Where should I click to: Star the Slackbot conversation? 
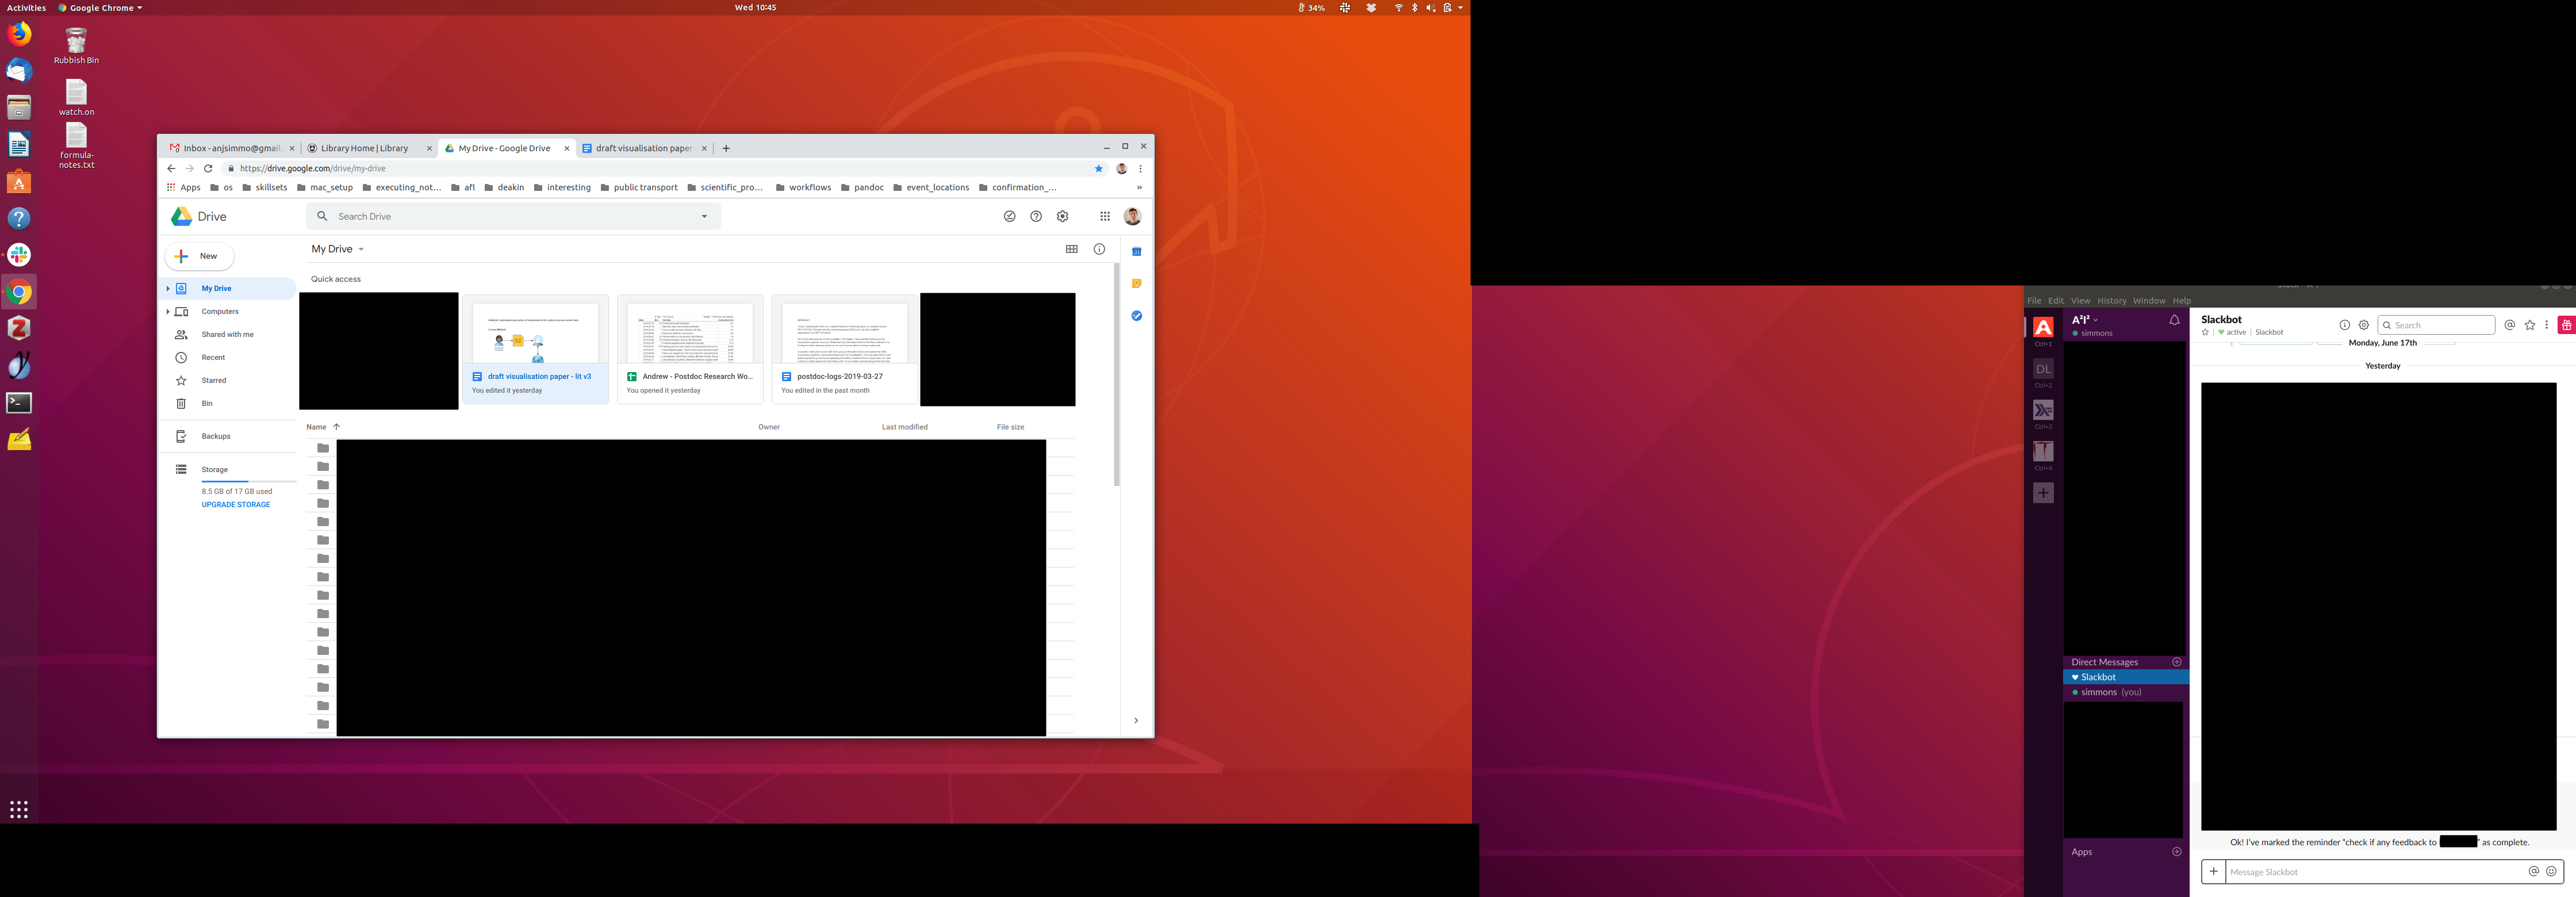click(2205, 332)
